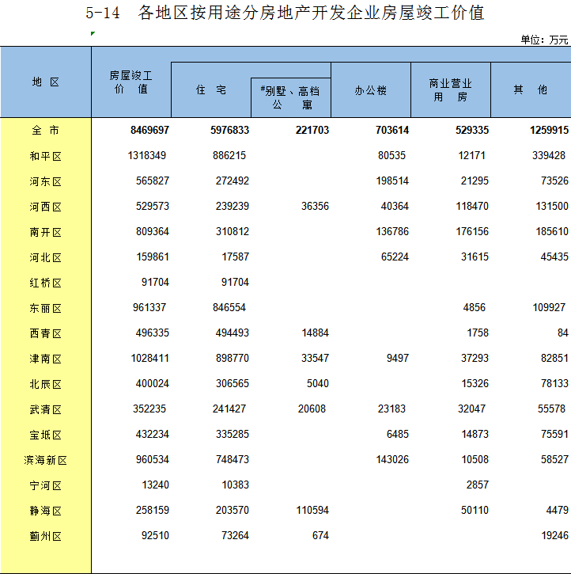Viewport: 571px width, 574px height.
Task: Select the '全 市' row label
Action: tap(46, 130)
